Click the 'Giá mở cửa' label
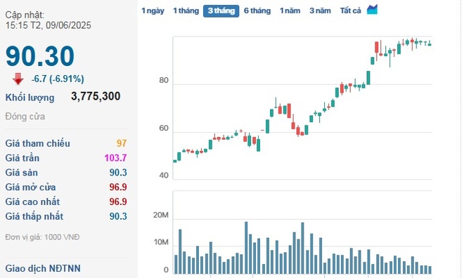Viewport: 464px width, 278px height. point(30,187)
